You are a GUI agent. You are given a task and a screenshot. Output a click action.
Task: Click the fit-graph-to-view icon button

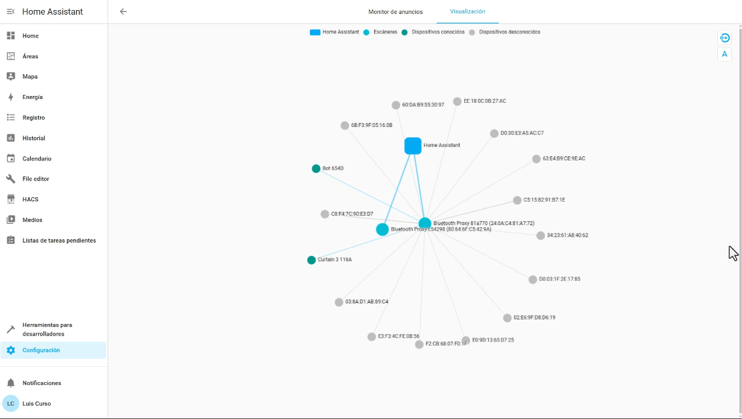725,38
